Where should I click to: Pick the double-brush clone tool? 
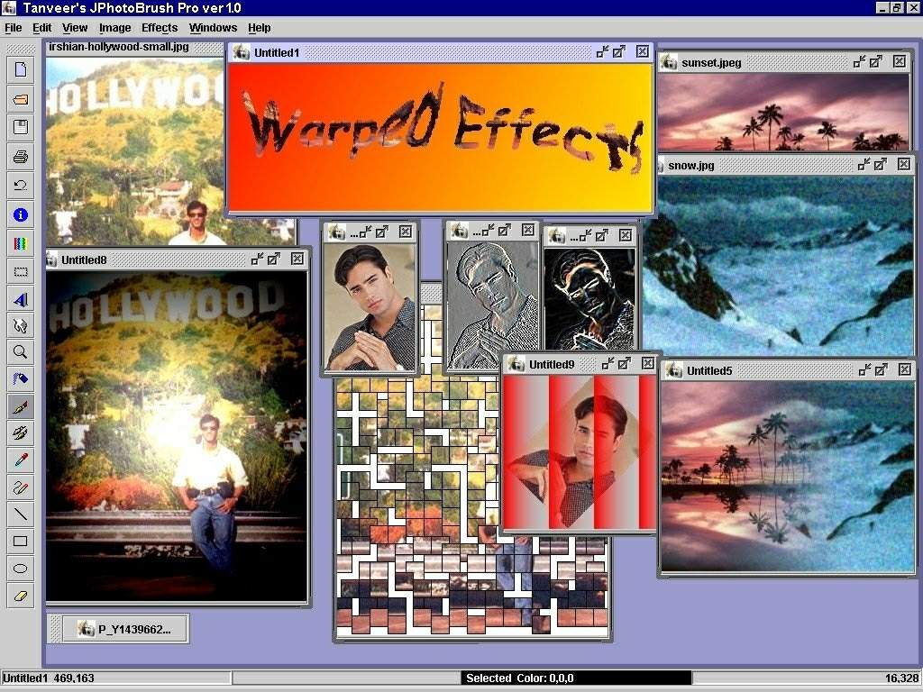coord(21,433)
